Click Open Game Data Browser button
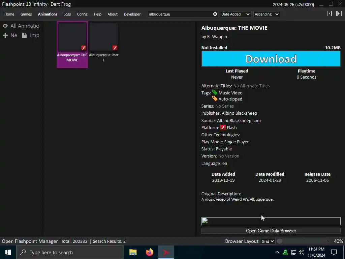This screenshot has width=345, height=259. click(x=271, y=231)
